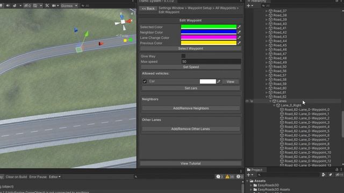Screen dimensions: 344x193
Task: Click green Y axis move handle
Action: pos(87,34)
